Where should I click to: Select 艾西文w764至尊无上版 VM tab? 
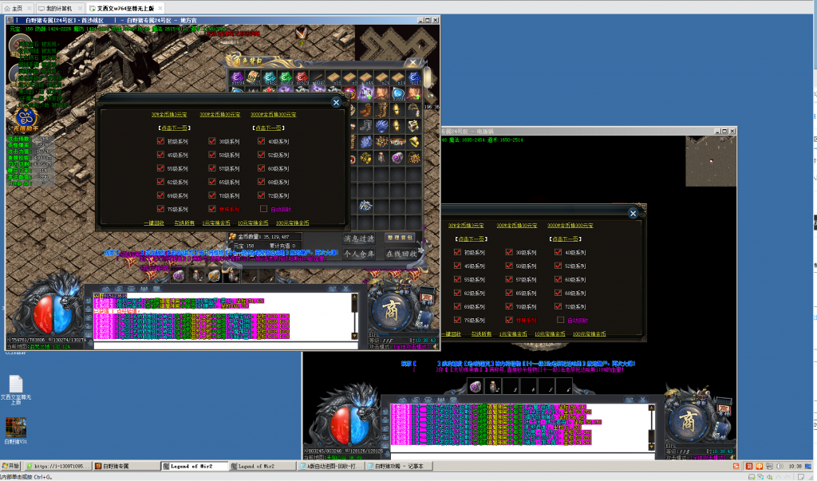pos(125,8)
